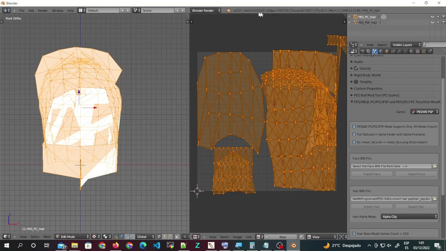Delete the current Scene
Image resolution: width=446 pixels, height=251 pixels.
[x=182, y=10]
